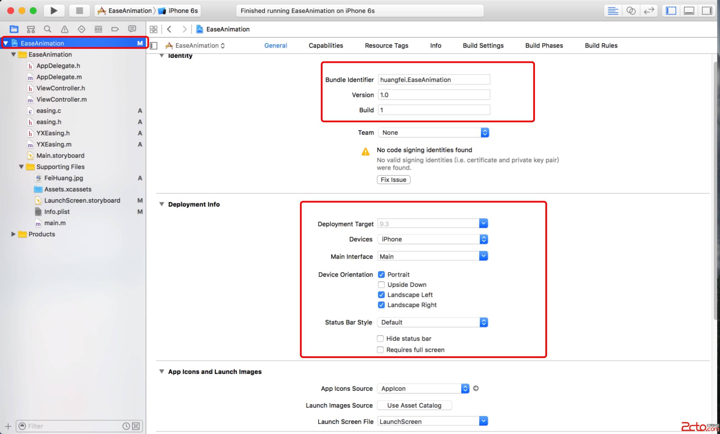Viewport: 720px width, 434px height.
Task: Enable the Hide status bar checkbox
Action: 380,339
